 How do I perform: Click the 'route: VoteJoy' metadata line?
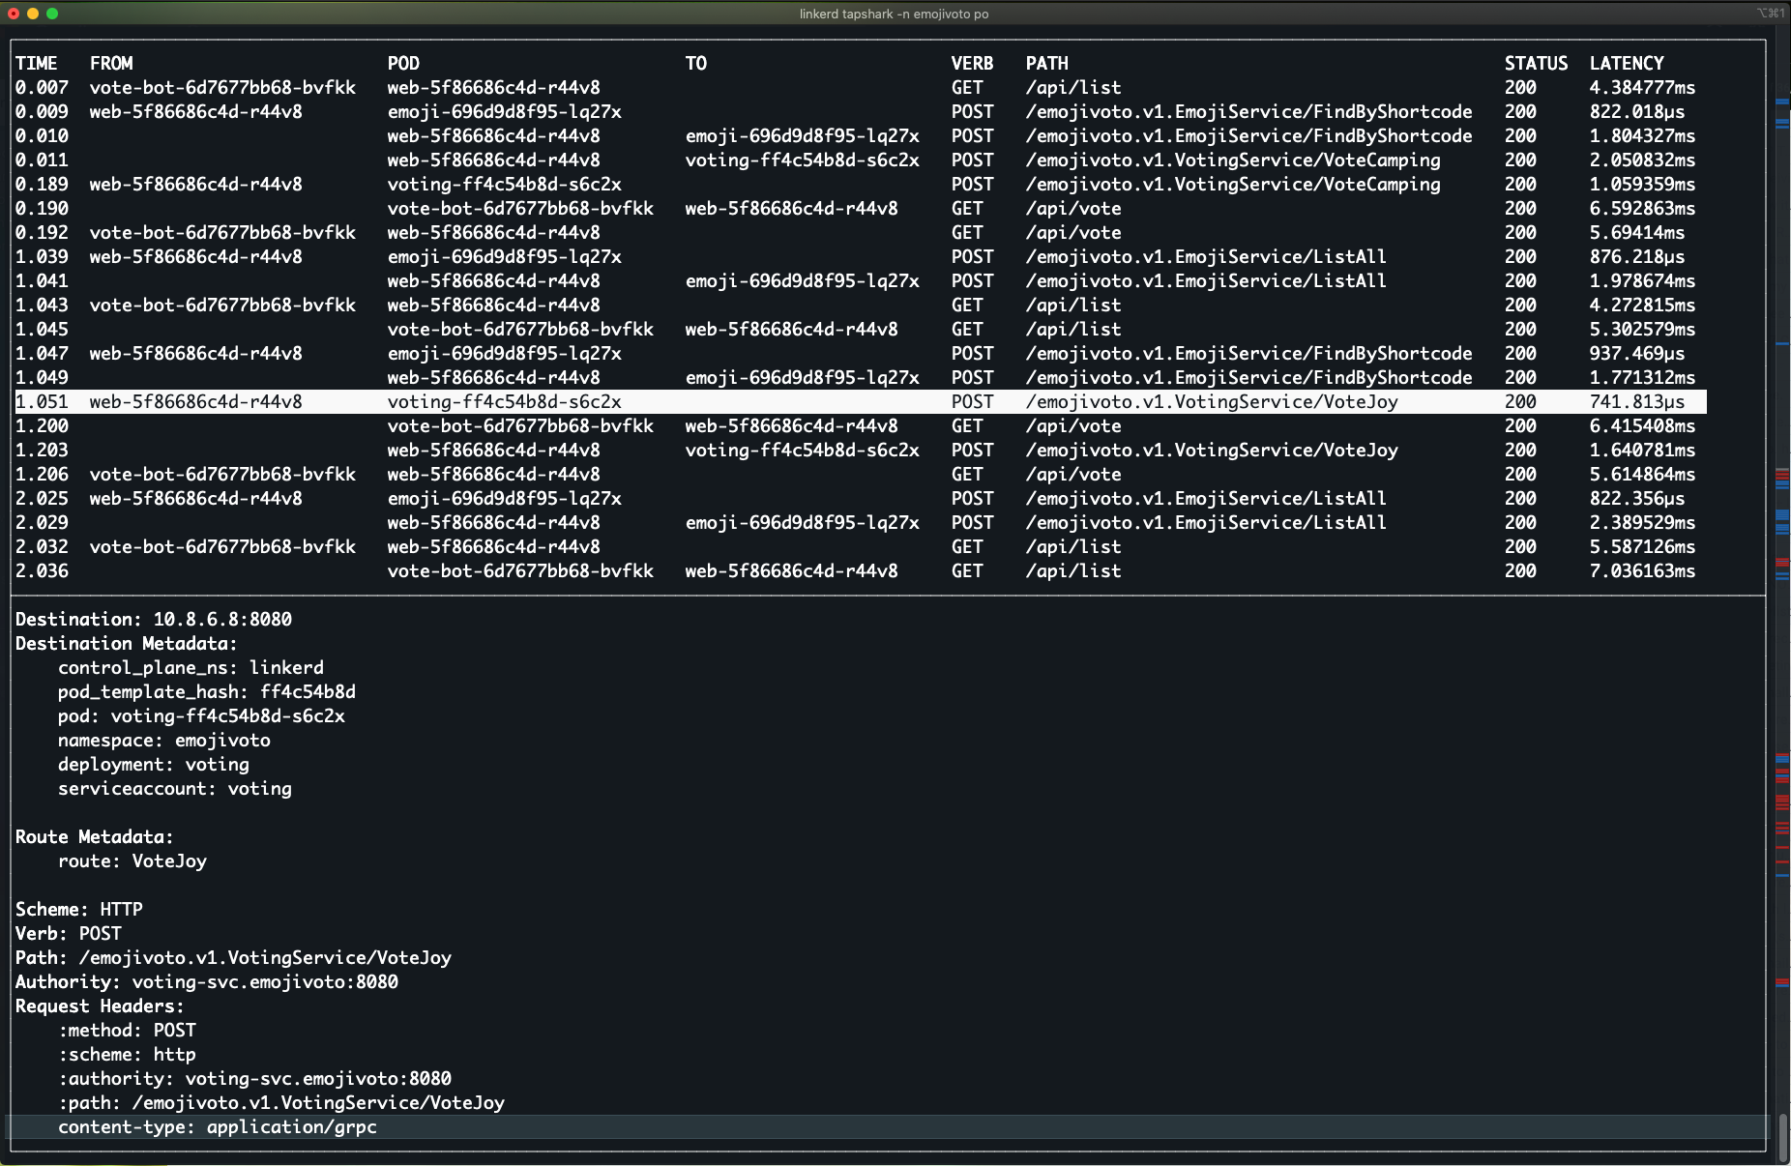[x=132, y=861]
